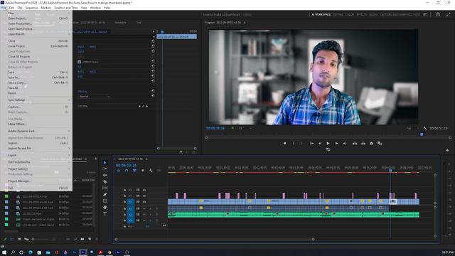This screenshot has width=455, height=256.
Task: Select the Pen tool
Action: pyautogui.click(x=105, y=194)
